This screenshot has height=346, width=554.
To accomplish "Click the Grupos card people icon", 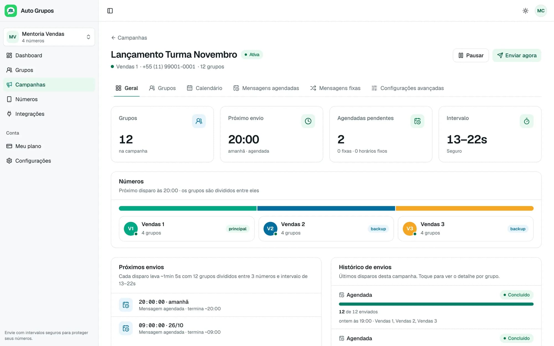I will click(199, 121).
